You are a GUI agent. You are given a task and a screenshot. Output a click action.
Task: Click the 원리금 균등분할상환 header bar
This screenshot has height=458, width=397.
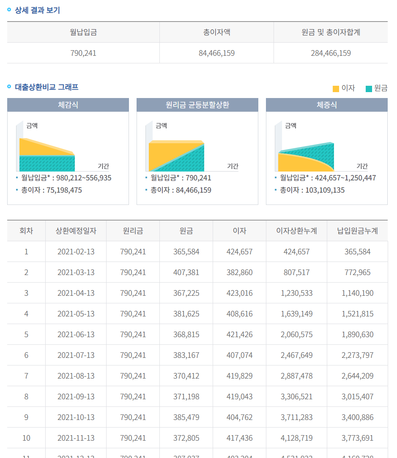(x=197, y=104)
